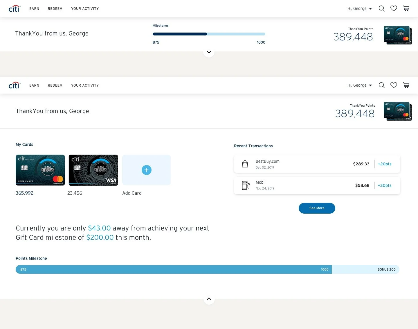The height and width of the screenshot is (329, 418).
Task: Click the Points Milestone progress bar
Action: (x=208, y=269)
